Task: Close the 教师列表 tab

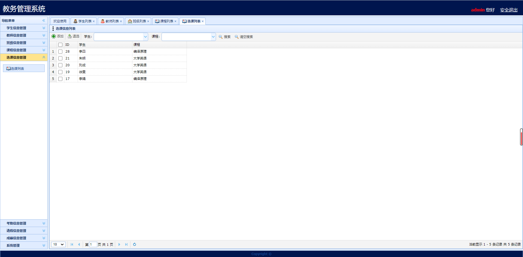Action: 121,21
